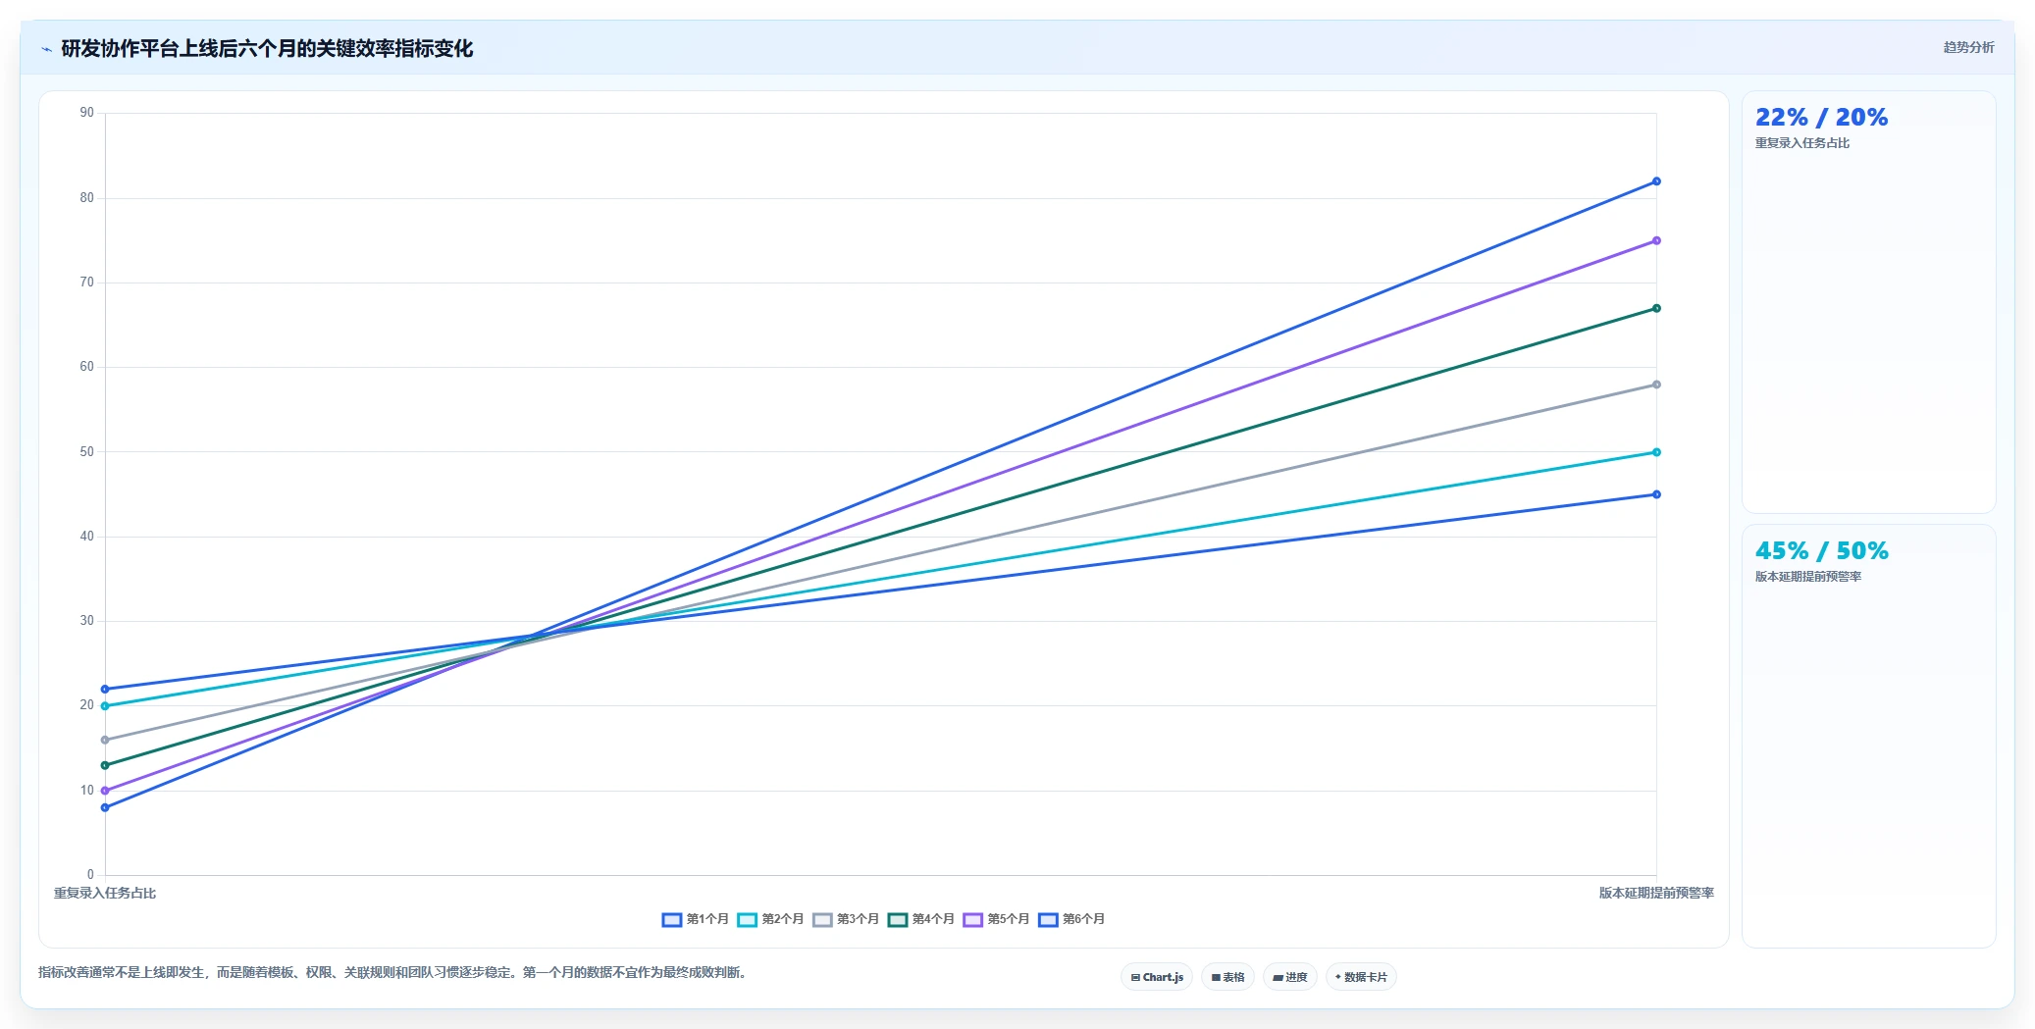The image size is (2035, 1029).
Task: Select the 进度 chip
Action: pos(1290,977)
